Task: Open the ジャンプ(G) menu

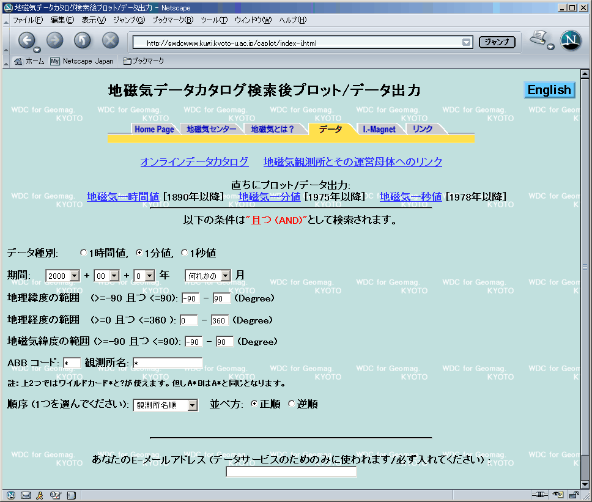Action: point(129,20)
